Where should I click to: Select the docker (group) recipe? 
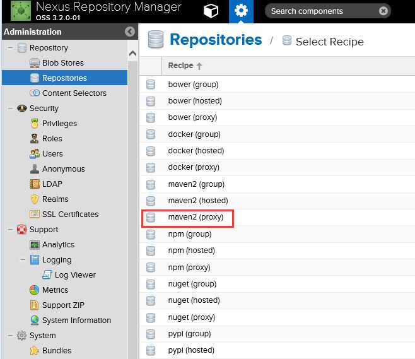277,134
